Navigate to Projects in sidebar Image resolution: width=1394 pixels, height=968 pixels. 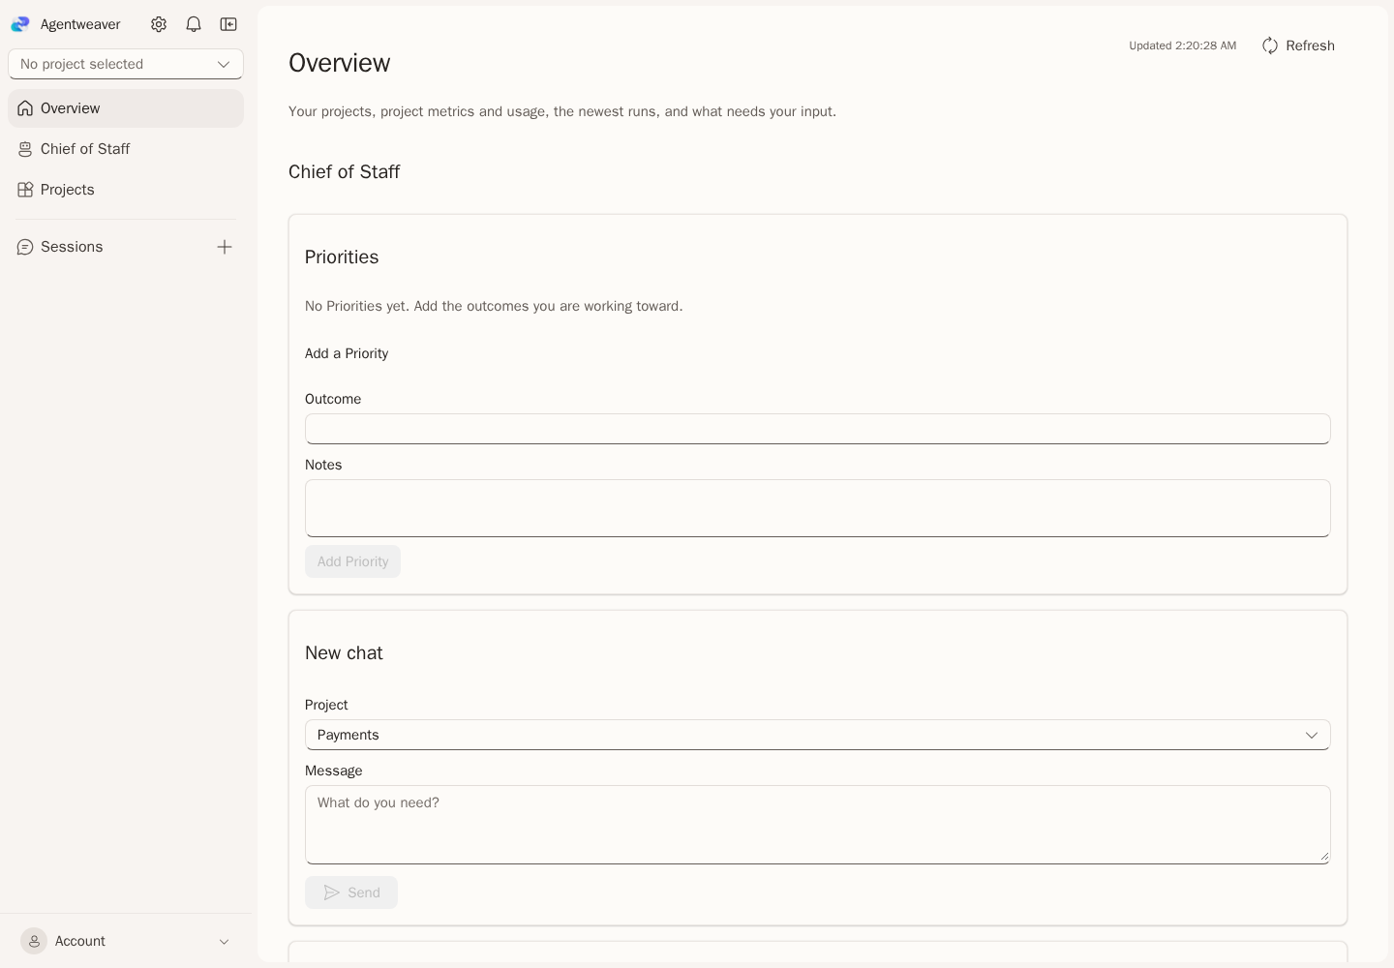click(126, 190)
